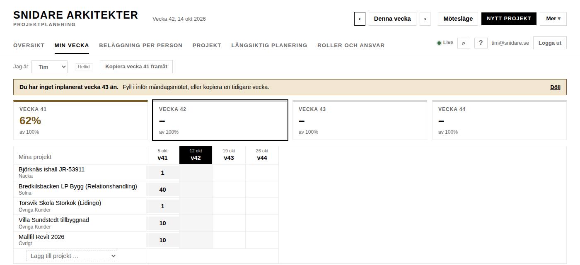Open project Villa Sundstedt tillbyggnad
The image size is (580, 265).
[54, 220]
